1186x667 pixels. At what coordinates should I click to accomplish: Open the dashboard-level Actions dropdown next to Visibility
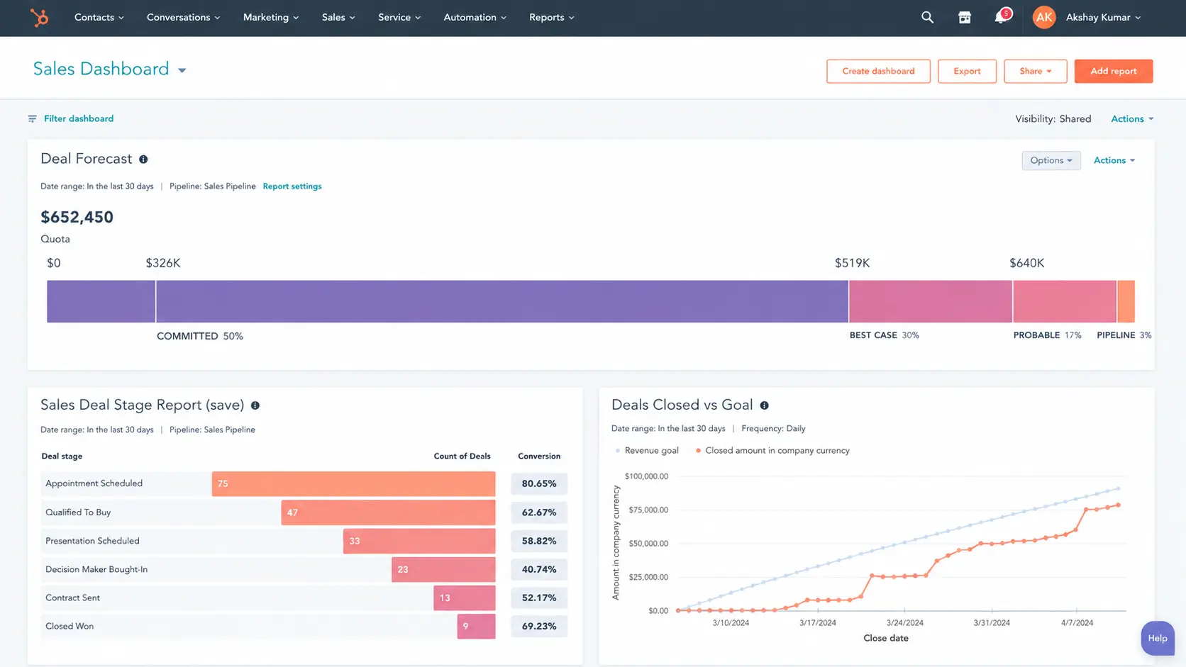point(1132,118)
